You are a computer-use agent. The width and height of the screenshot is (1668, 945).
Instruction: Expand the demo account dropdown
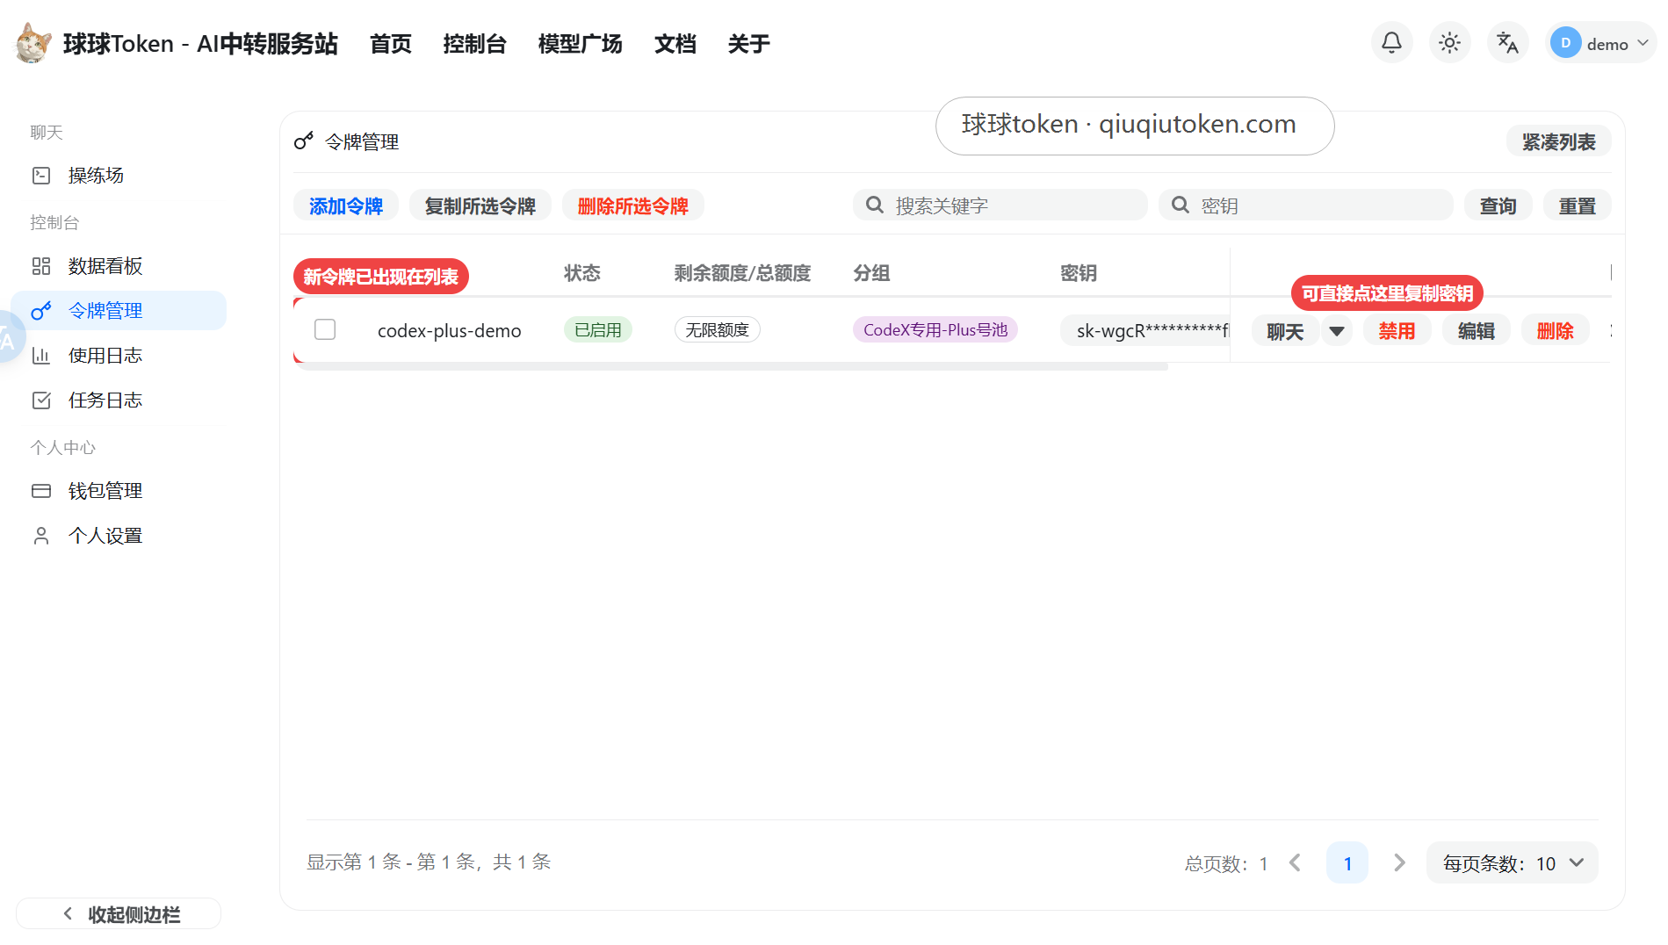click(1643, 43)
